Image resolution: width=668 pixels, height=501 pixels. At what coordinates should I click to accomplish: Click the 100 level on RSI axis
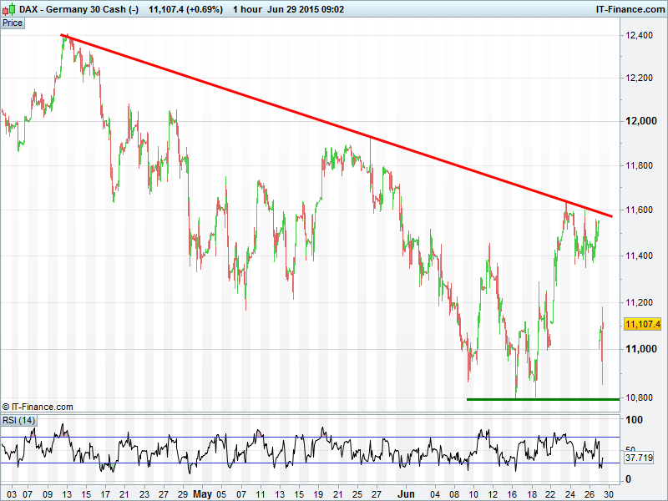[633, 420]
